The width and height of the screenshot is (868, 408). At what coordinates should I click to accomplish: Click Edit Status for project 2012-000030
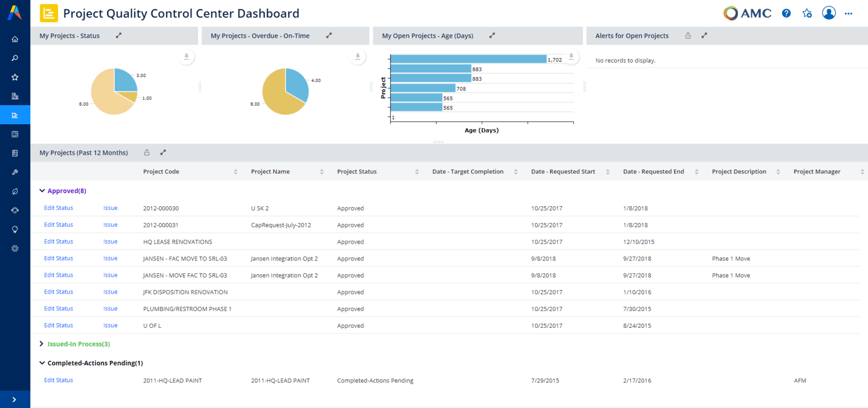(x=59, y=208)
